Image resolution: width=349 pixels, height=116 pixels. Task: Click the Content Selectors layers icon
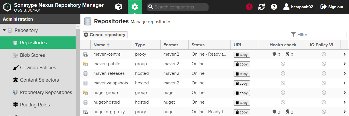coord(15,80)
